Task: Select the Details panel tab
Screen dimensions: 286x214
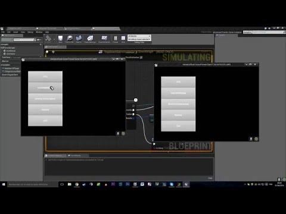Action: pyautogui.click(x=226, y=35)
